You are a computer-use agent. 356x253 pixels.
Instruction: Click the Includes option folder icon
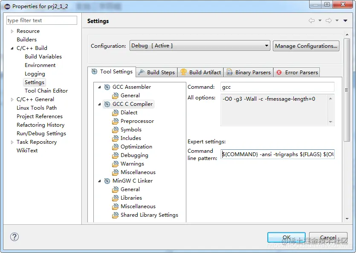coord(116,138)
